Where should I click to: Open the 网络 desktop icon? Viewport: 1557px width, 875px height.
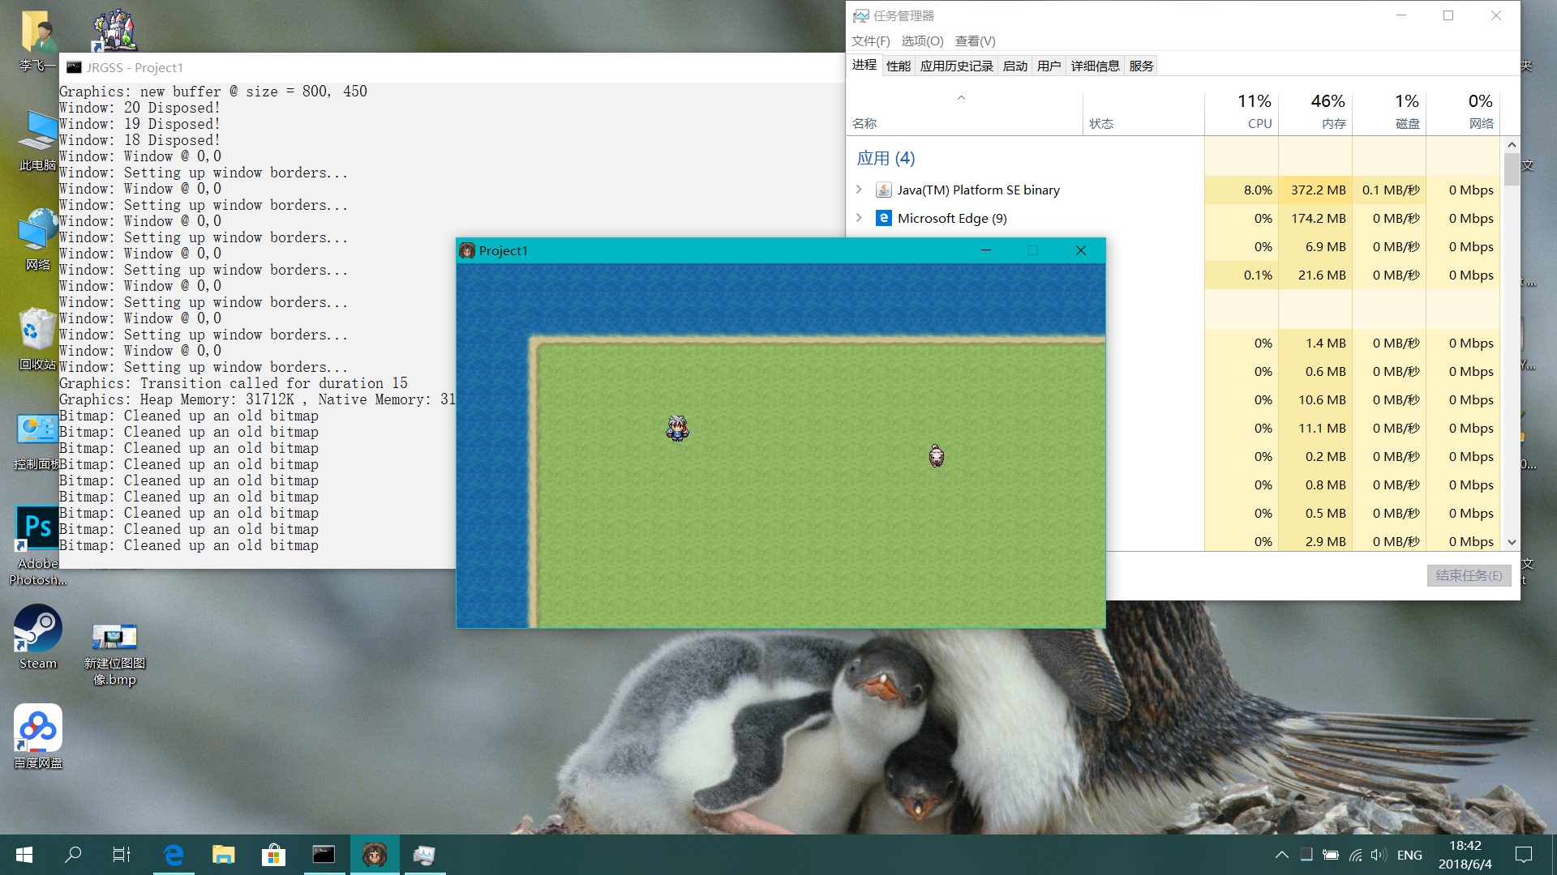[37, 239]
